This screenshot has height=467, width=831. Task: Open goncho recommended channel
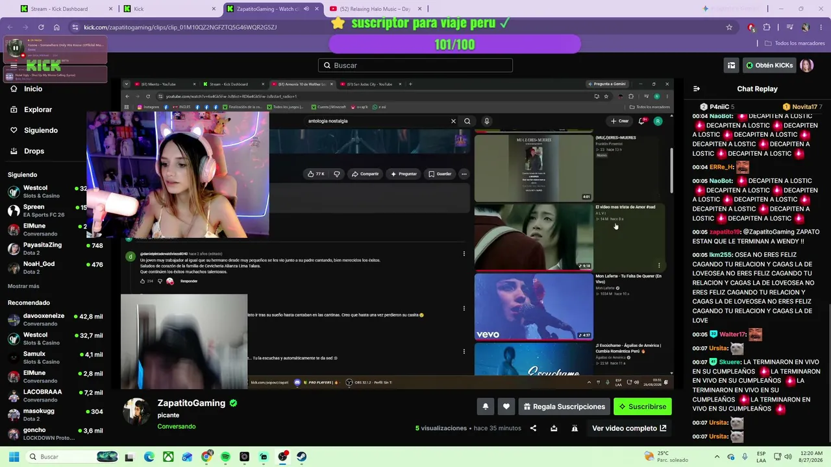point(55,433)
